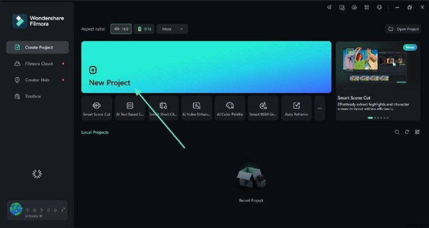Click the Local Projects heading
This screenshot has width=429, height=228.
pos(95,132)
